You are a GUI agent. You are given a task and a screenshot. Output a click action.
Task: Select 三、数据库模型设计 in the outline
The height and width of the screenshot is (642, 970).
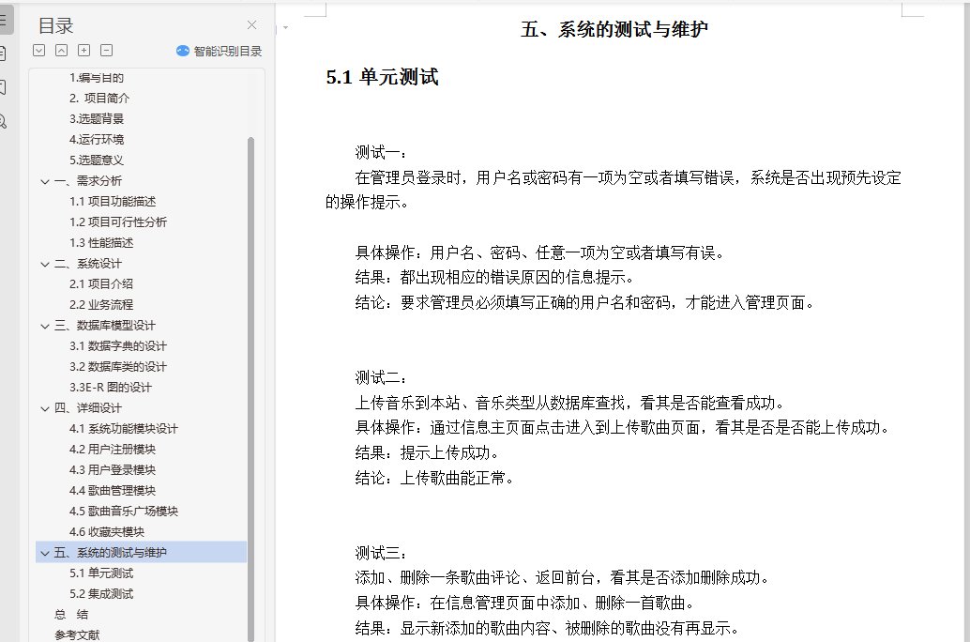[x=104, y=325]
